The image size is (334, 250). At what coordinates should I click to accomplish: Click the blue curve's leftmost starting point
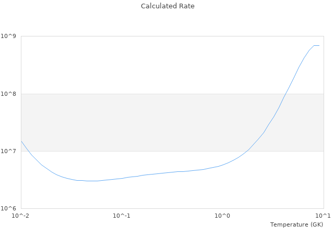tap(21, 141)
